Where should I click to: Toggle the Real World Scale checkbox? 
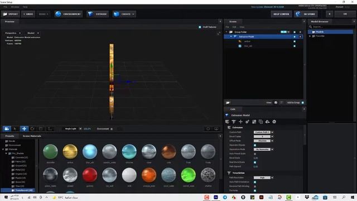[x=255, y=162]
